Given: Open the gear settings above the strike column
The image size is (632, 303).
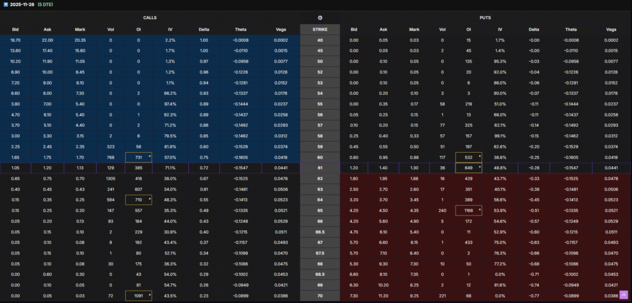Looking at the screenshot, I should point(320,18).
